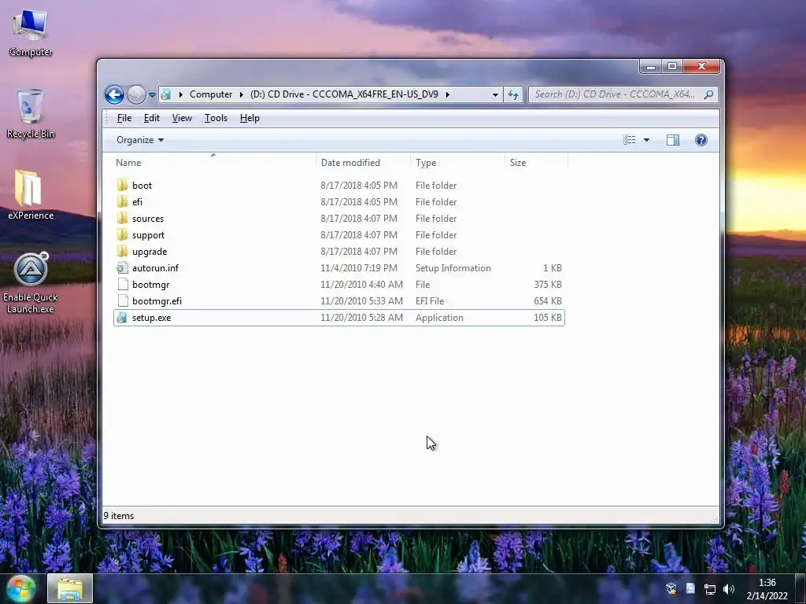Click the blue Get help icon
The width and height of the screenshot is (806, 604).
[x=701, y=140]
